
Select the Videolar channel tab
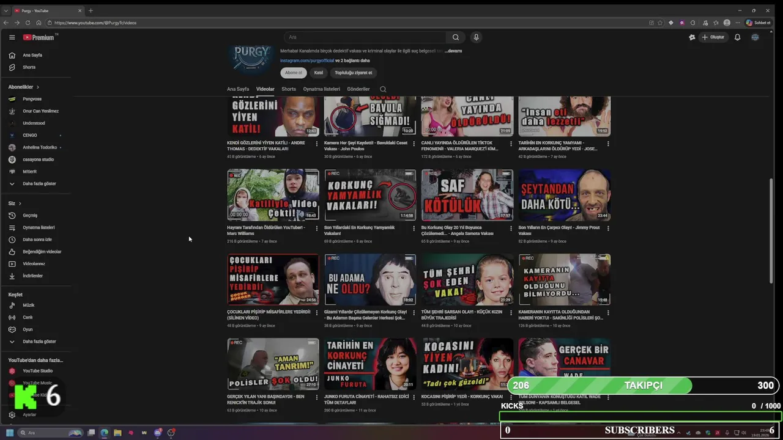coord(265,89)
